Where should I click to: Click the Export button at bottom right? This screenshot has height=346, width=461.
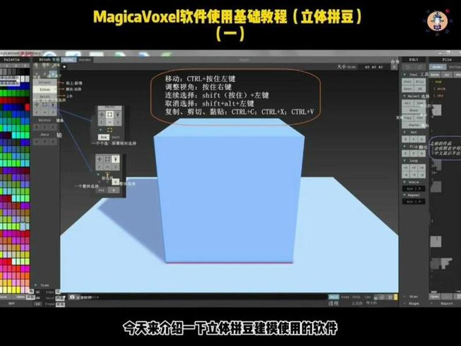click(x=446, y=304)
